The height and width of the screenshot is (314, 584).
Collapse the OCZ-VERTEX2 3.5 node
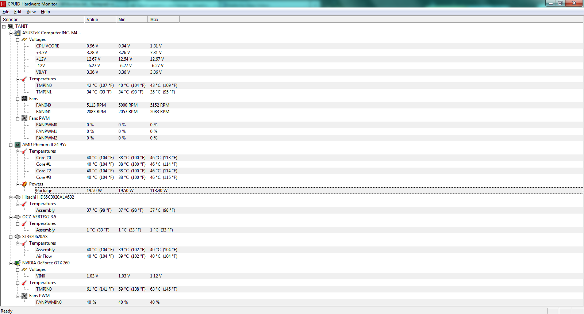pos(11,217)
